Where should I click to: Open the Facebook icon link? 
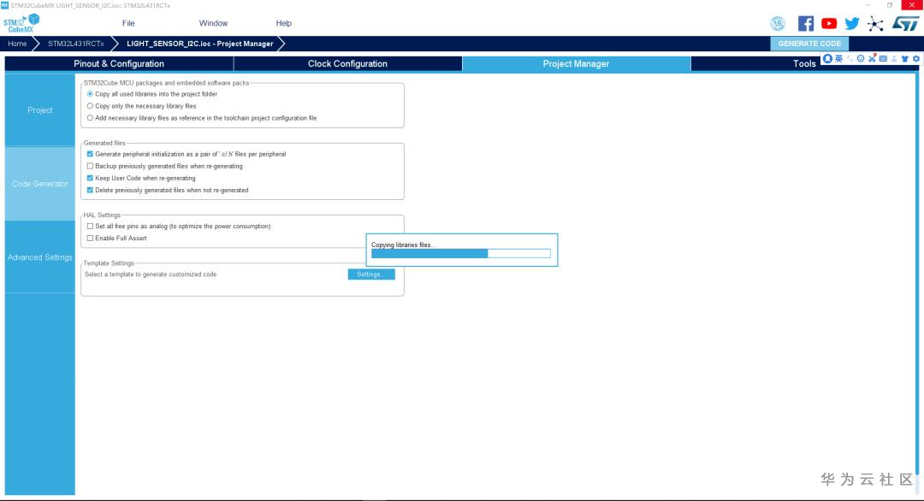pos(806,24)
